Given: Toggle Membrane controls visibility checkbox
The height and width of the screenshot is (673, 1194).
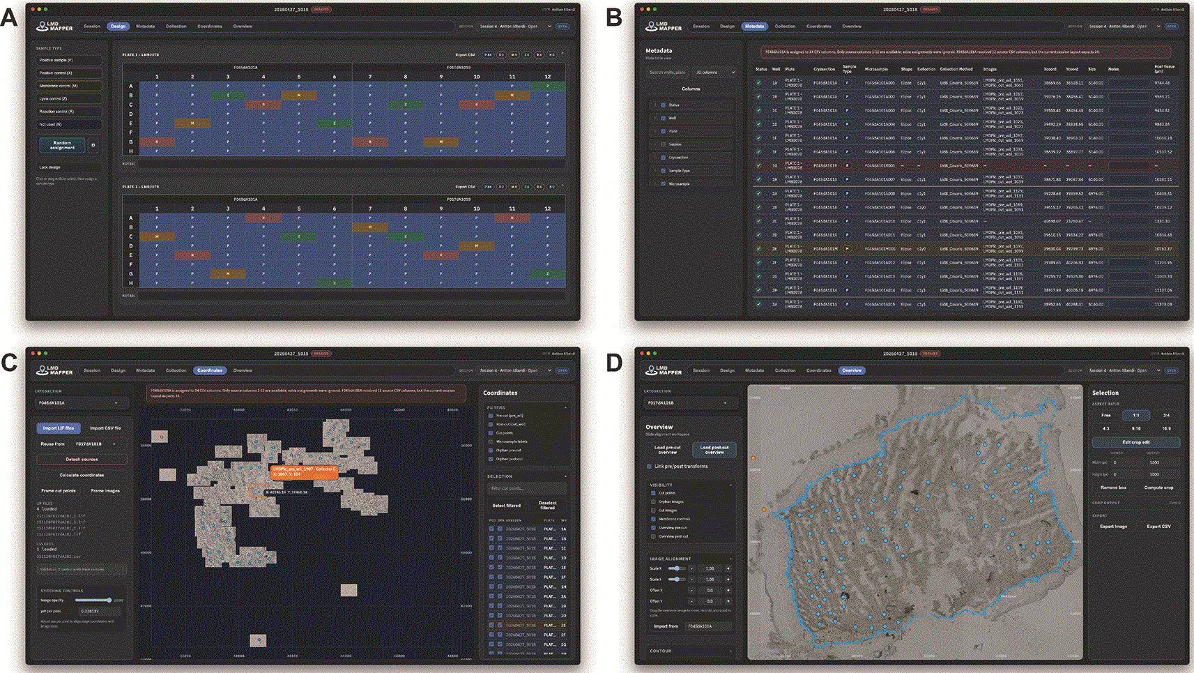Looking at the screenshot, I should pos(653,519).
